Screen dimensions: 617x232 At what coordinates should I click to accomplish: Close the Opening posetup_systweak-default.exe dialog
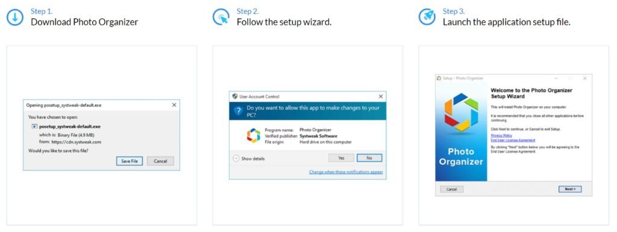[174, 105]
